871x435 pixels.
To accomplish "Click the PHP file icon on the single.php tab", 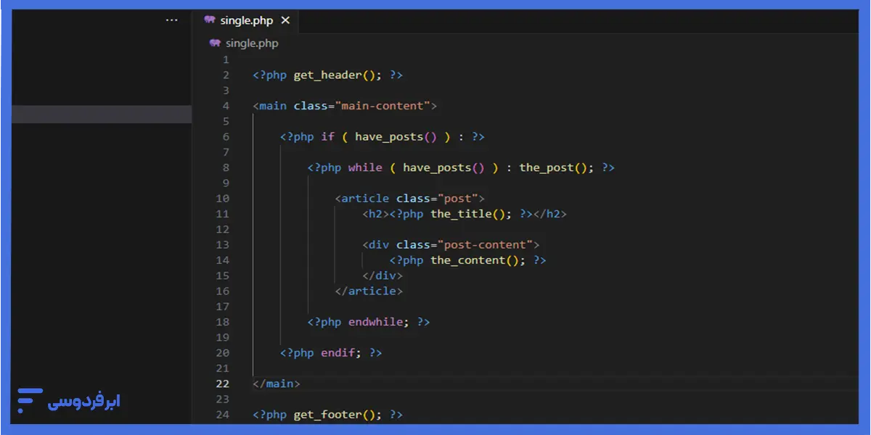I will tap(210, 20).
